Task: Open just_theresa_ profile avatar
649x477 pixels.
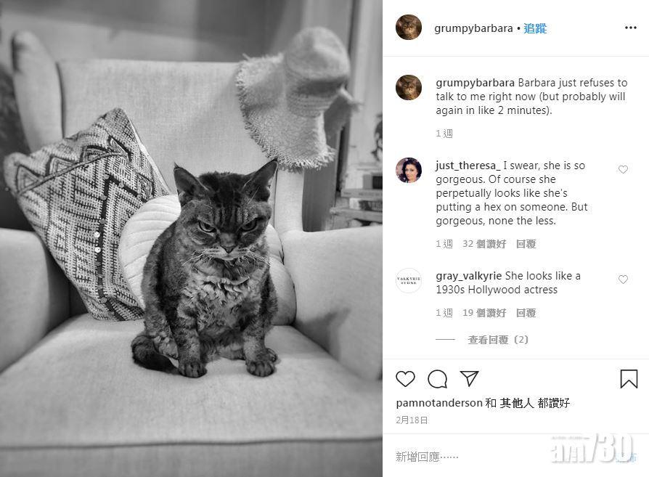Action: 409,170
